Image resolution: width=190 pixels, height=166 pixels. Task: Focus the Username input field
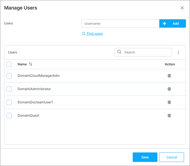tap(120, 24)
